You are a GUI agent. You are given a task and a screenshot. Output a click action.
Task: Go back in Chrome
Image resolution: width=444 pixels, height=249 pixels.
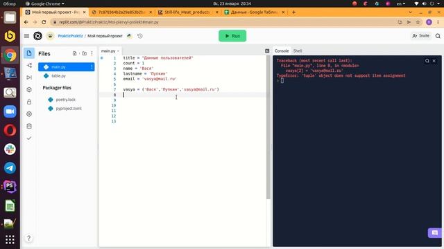[26, 22]
